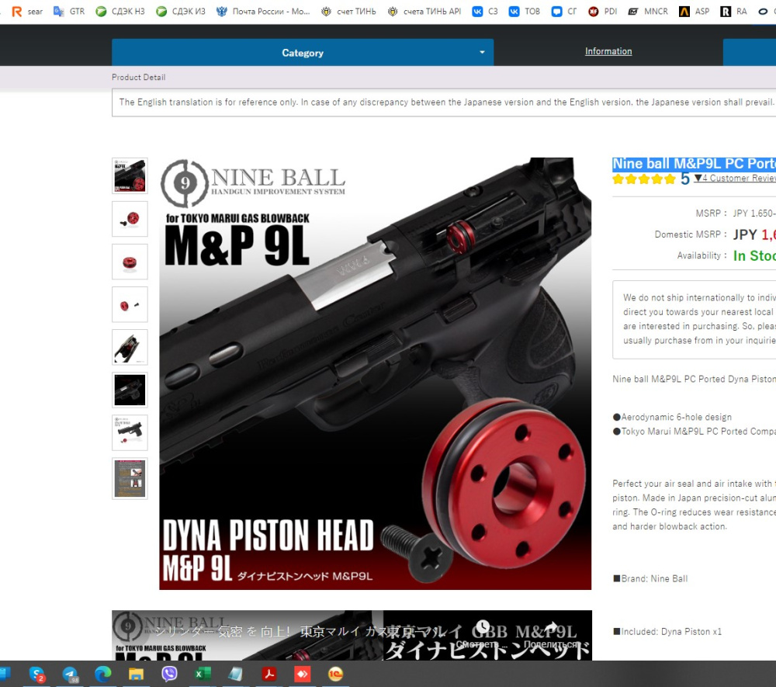776x687 pixels.
Task: Select the eighth thumbnail of instruction sheet
Action: (x=130, y=479)
